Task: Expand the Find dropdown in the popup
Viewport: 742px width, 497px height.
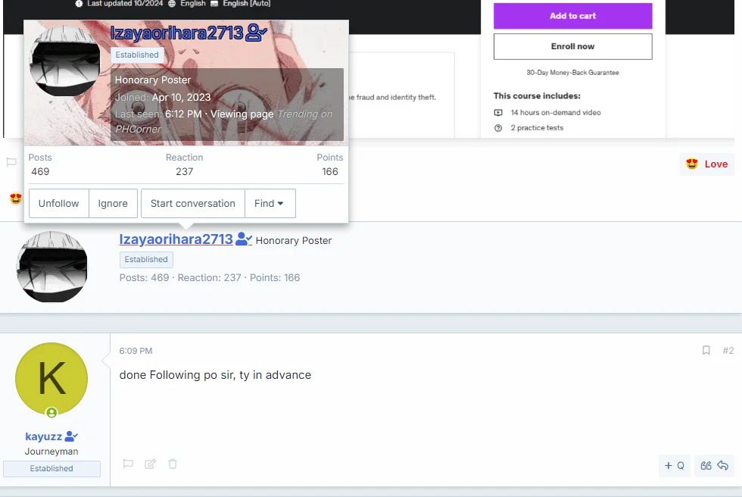Action: [270, 204]
